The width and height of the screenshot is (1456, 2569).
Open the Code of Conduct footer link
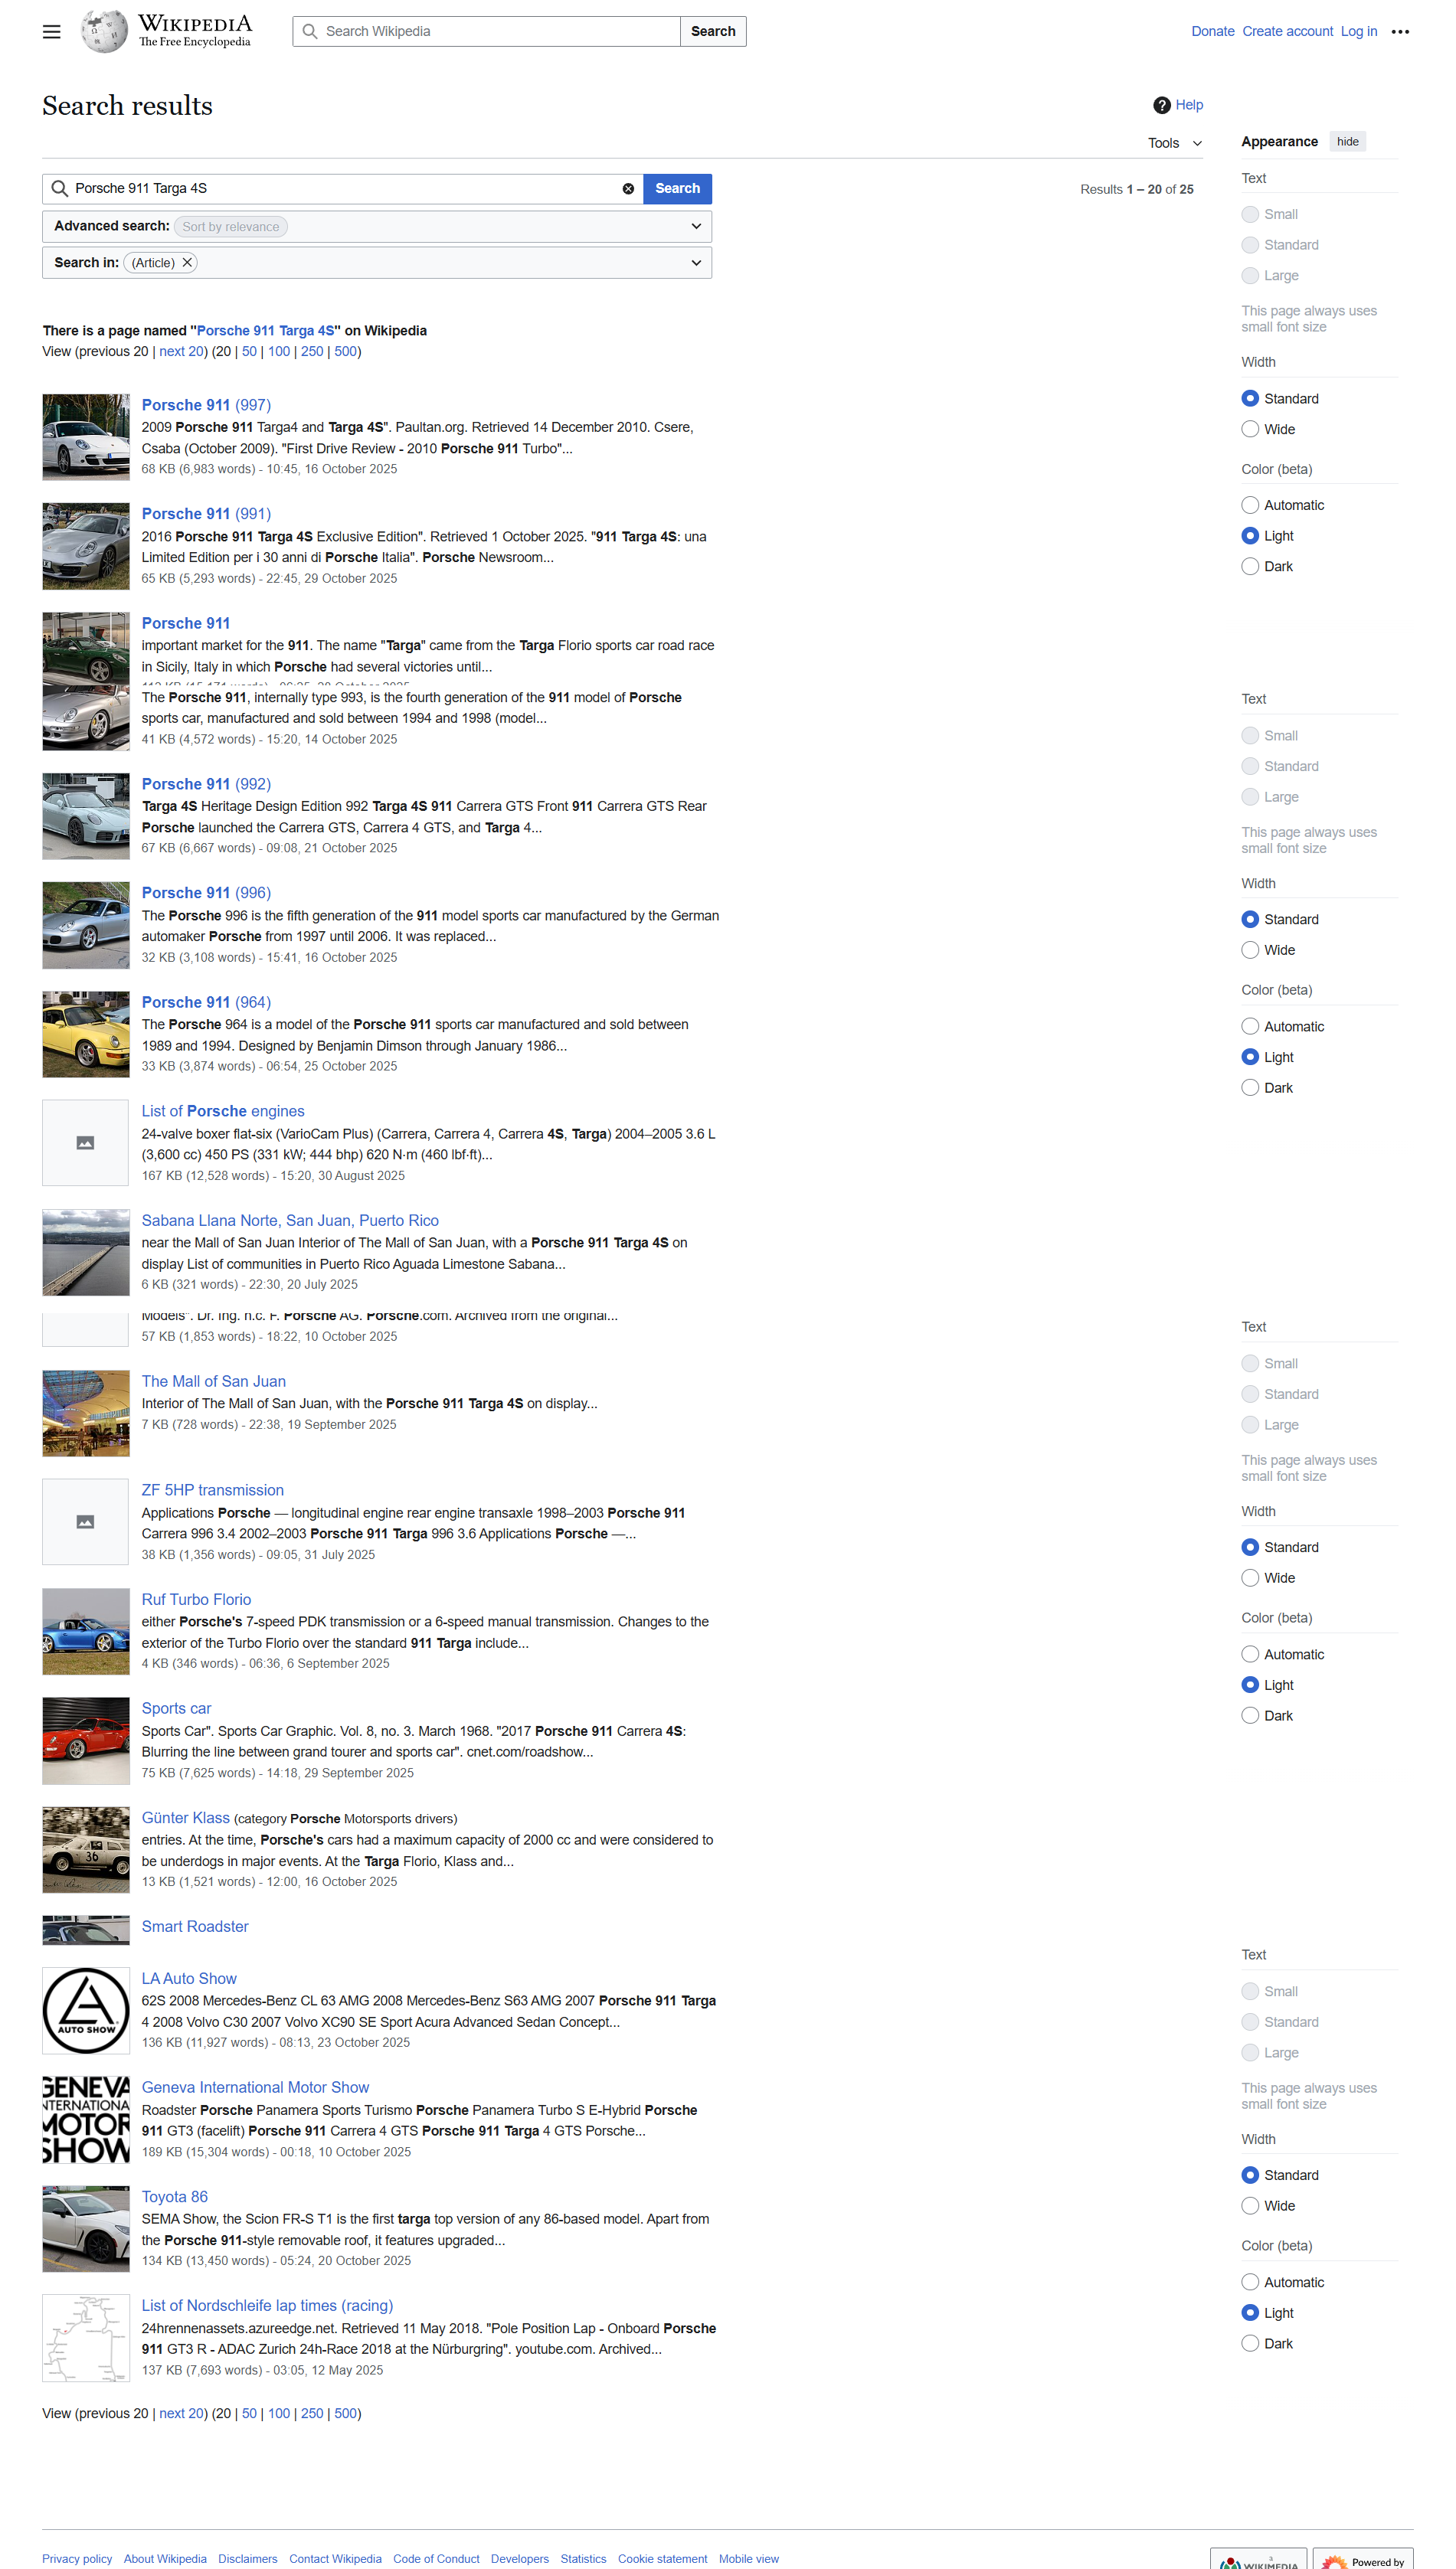(436, 2559)
